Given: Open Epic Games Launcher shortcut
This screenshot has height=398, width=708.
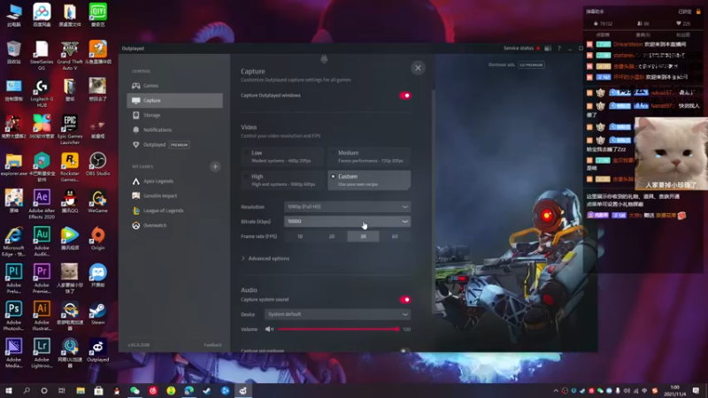Looking at the screenshot, I should [x=70, y=130].
